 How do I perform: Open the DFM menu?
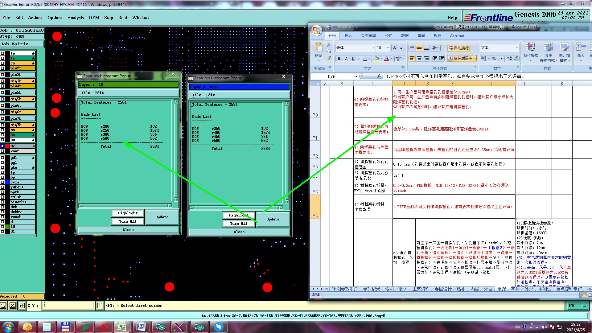point(94,18)
